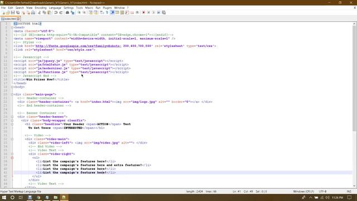Click the Cut scissors icon
357x201 pixels.
pyautogui.click(x=39, y=12)
